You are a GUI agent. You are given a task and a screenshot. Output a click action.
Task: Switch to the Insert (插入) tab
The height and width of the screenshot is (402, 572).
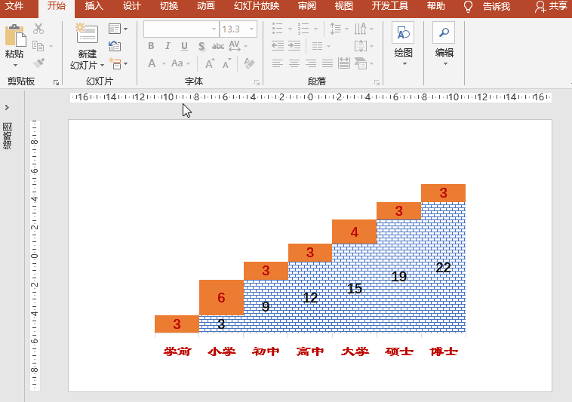[x=94, y=6]
